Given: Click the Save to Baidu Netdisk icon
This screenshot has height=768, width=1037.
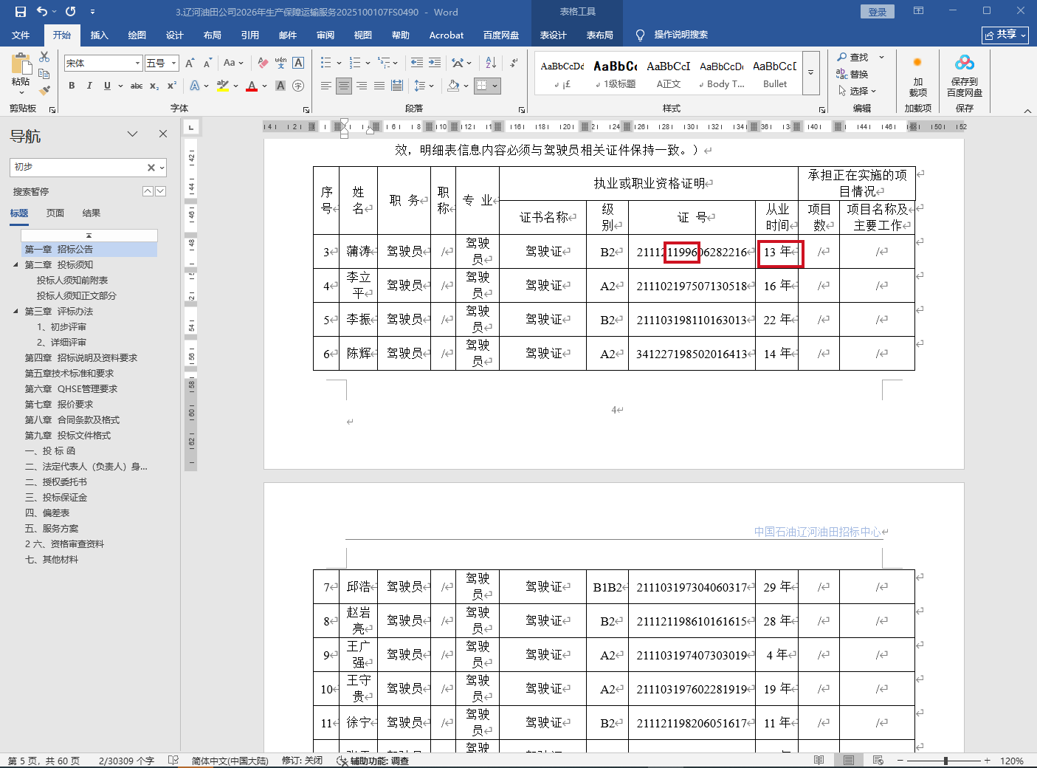Looking at the screenshot, I should pyautogui.click(x=965, y=77).
